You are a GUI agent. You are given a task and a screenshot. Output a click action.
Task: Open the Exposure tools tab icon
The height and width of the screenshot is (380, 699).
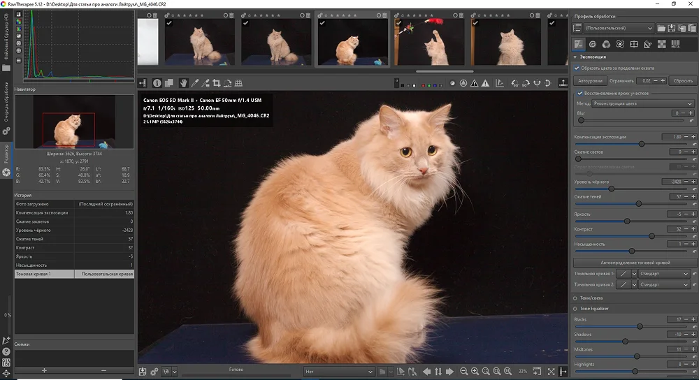pyautogui.click(x=578, y=44)
